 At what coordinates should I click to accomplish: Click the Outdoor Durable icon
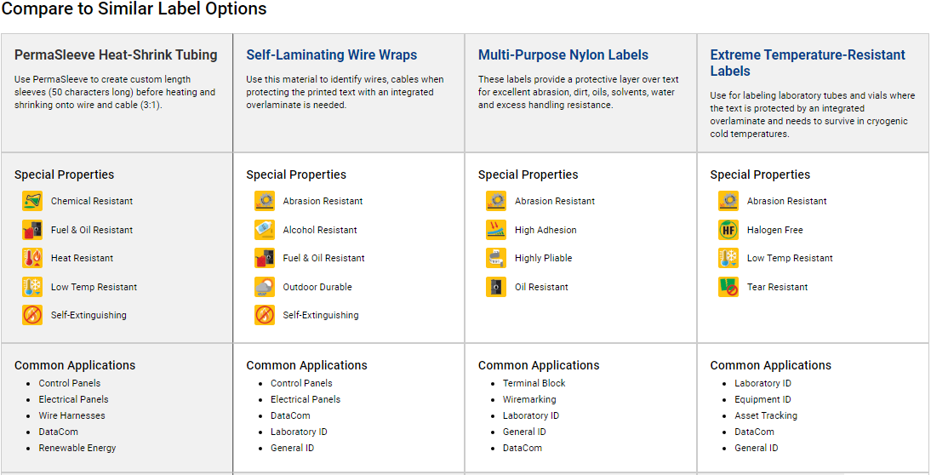point(265,287)
